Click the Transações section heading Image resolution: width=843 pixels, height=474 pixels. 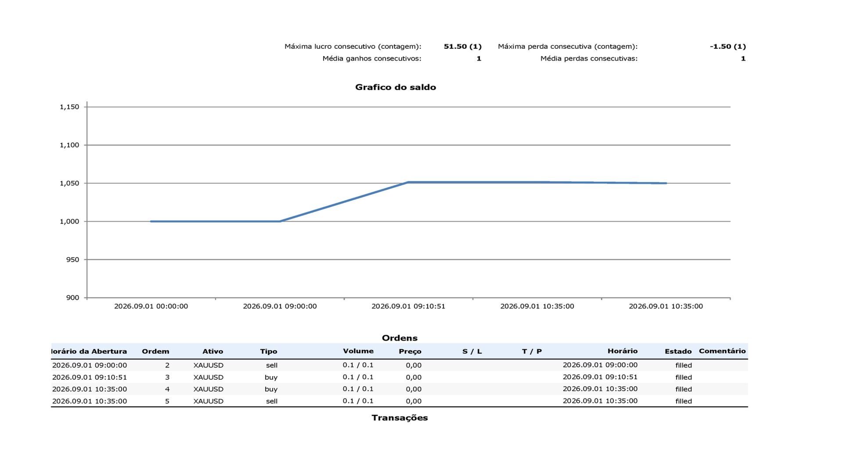click(x=400, y=418)
